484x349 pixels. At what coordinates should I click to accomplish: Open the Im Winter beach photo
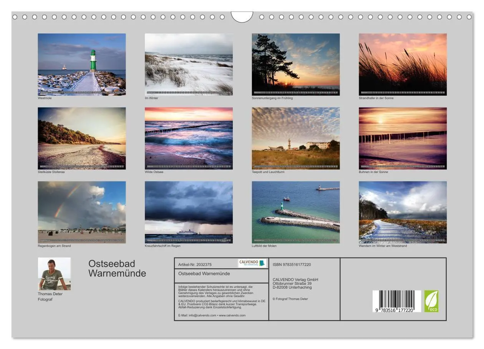pyautogui.click(x=189, y=64)
